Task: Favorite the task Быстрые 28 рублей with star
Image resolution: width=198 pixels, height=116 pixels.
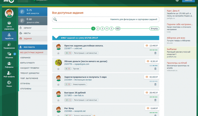Action: pos(58,100)
